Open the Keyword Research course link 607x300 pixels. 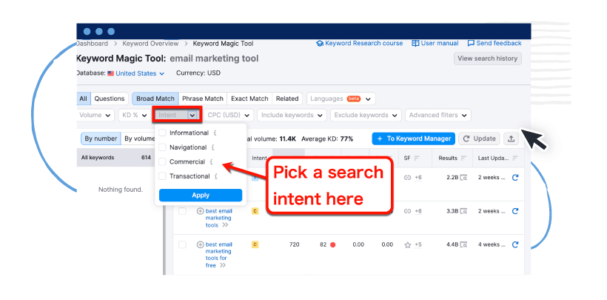pos(364,44)
